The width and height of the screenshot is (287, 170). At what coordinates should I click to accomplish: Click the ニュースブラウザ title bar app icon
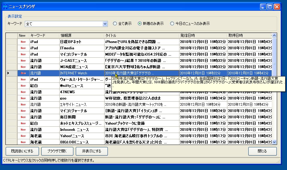click(5, 7)
